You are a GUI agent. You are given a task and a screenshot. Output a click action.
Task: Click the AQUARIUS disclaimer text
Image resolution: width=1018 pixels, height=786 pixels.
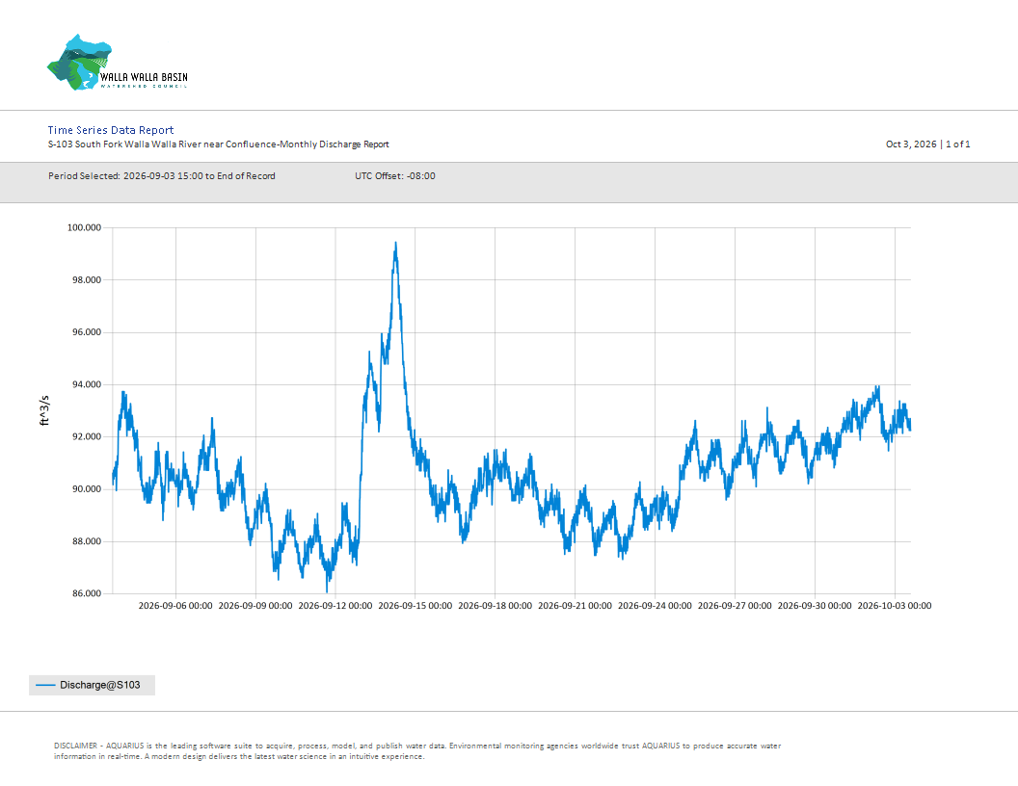416,751
